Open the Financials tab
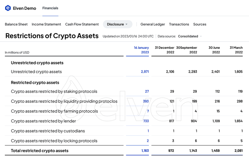This screenshot has height=164, width=249. [50, 8]
